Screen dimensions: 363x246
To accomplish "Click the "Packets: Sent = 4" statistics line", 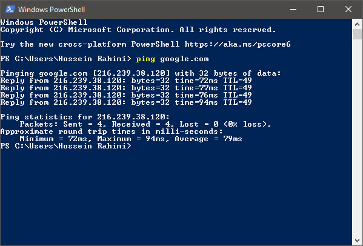I will click(145, 124).
